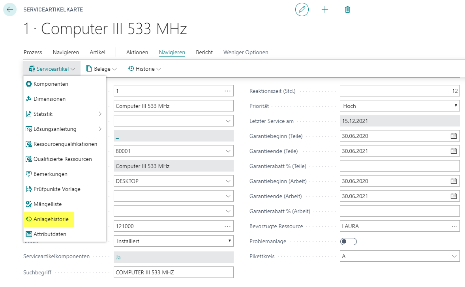Viewport: 465px width, 287px height.
Task: Create new record with plus icon
Action: point(325,9)
